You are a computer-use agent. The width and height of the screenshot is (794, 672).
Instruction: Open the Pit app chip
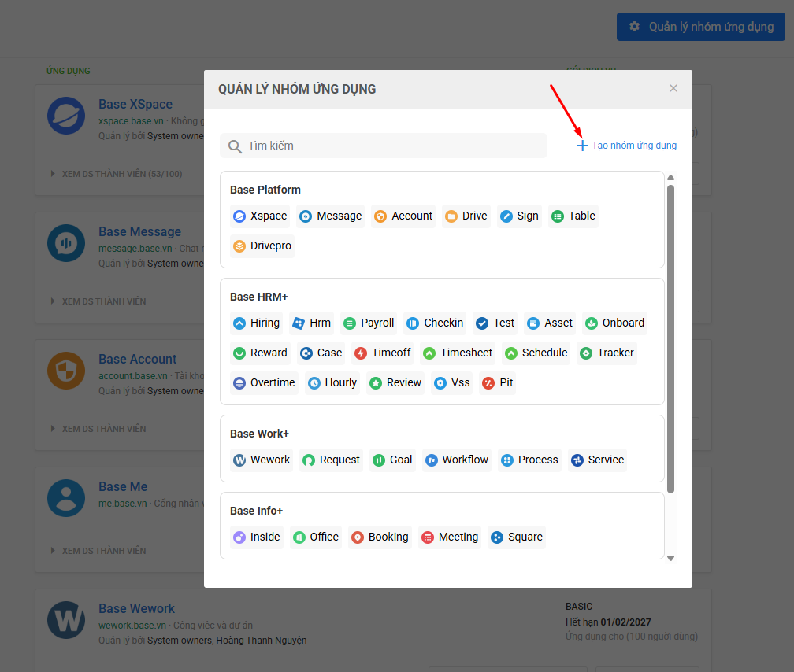pos(497,382)
